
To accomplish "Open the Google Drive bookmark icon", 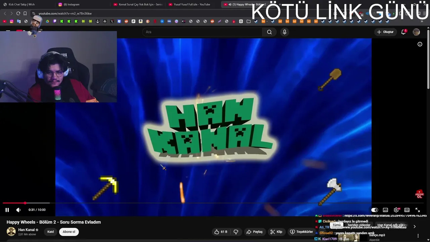I will pos(47,21).
